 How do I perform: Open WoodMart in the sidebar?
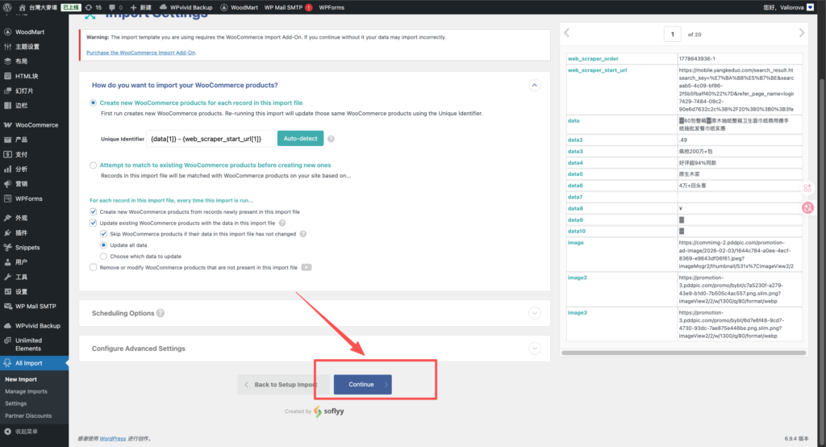(x=30, y=32)
